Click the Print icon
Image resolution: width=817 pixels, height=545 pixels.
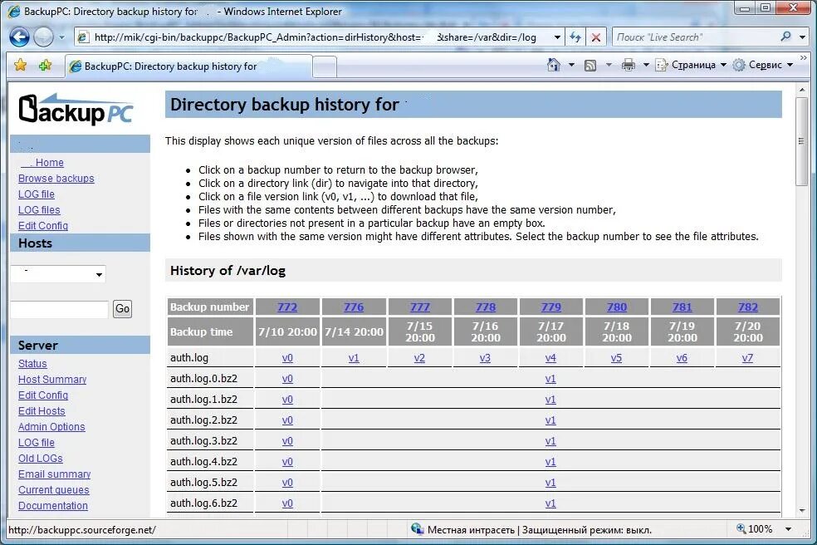click(x=628, y=64)
